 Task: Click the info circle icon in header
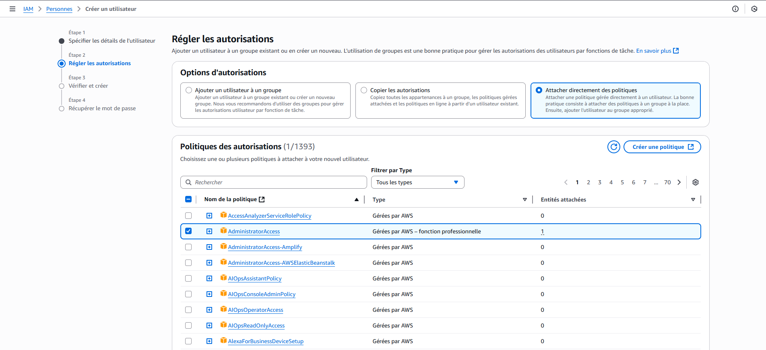coord(735,9)
